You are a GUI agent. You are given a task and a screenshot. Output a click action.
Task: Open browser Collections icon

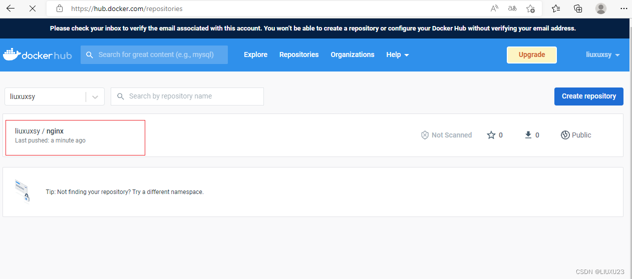click(578, 8)
